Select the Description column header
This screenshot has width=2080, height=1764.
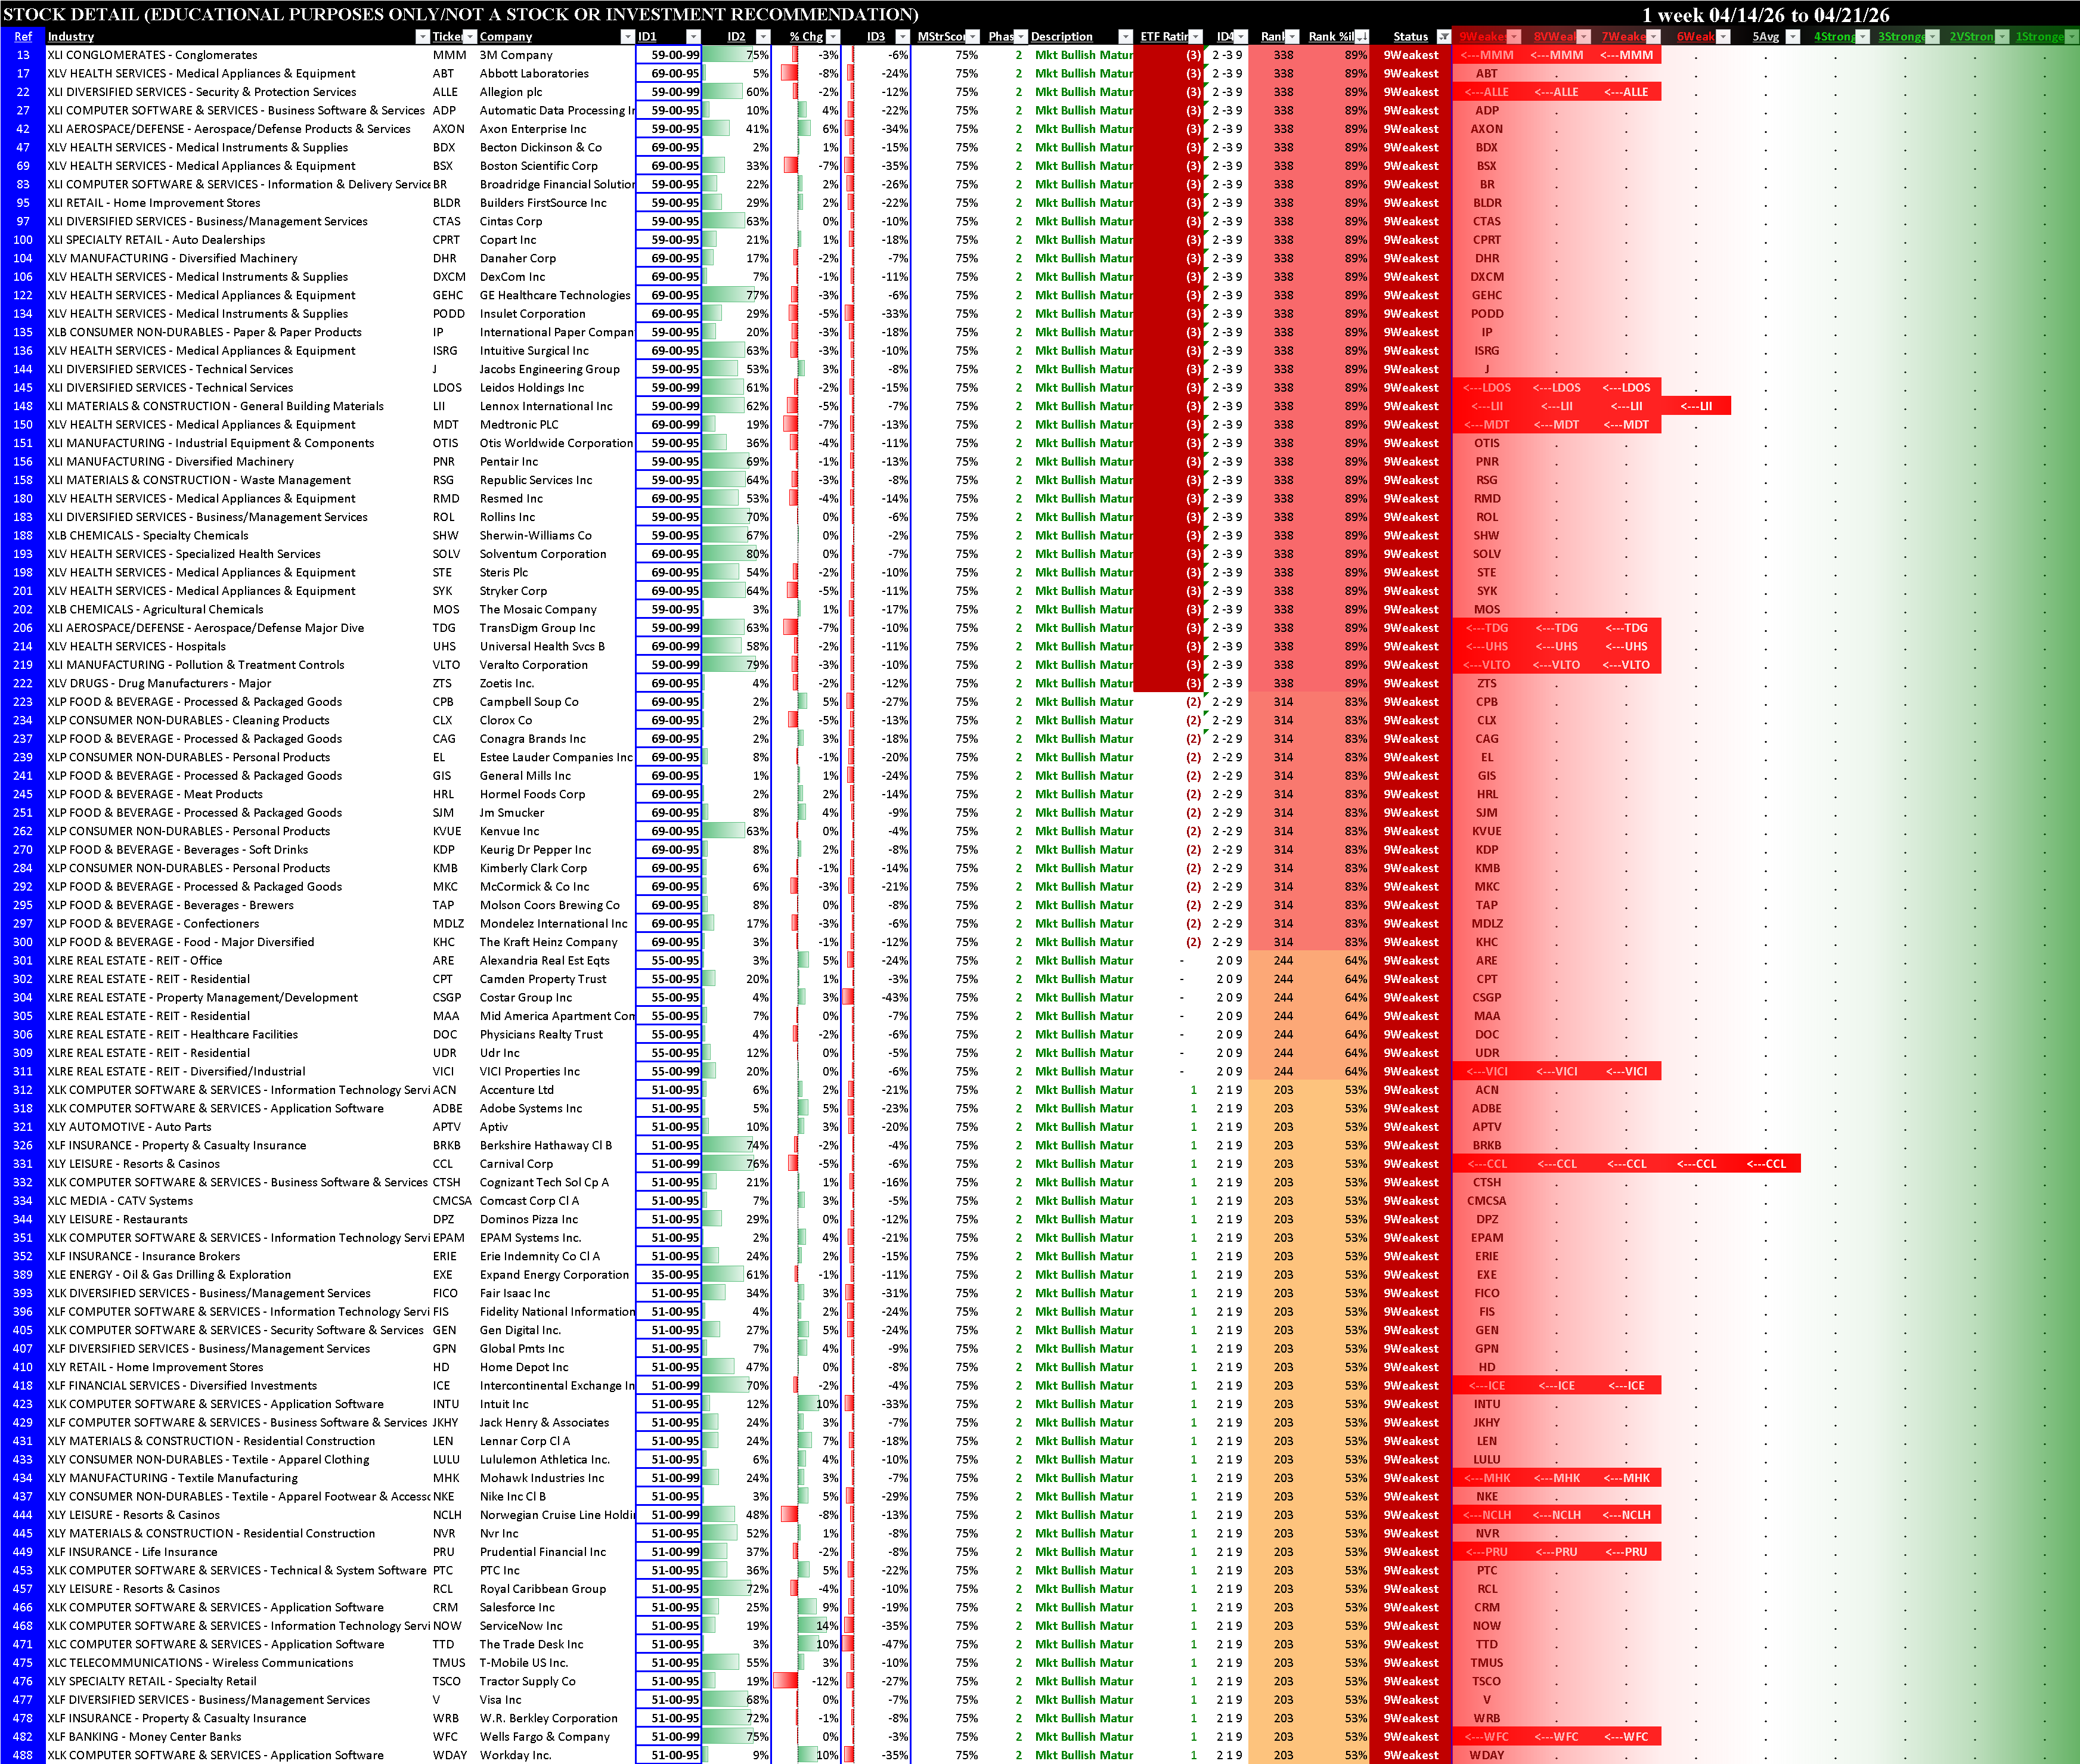coord(1062,37)
